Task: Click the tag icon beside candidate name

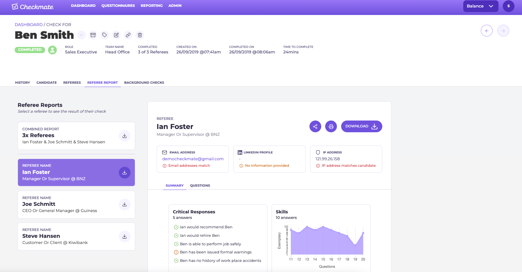Action: pos(104,35)
